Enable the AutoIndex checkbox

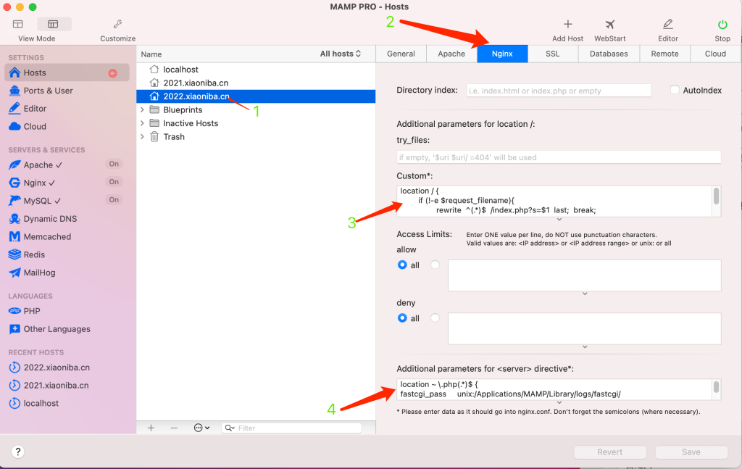point(675,90)
